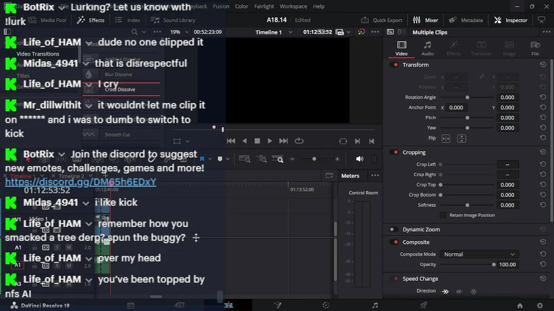Reset the Transform section
554x311 pixels.
coord(543,64)
